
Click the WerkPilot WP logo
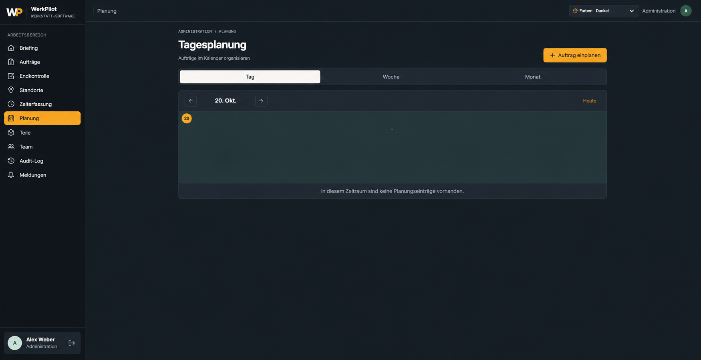click(14, 12)
